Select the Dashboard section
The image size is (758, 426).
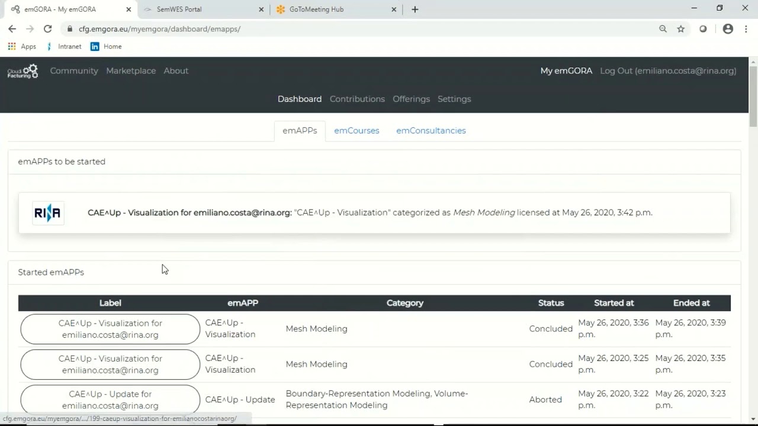(300, 99)
